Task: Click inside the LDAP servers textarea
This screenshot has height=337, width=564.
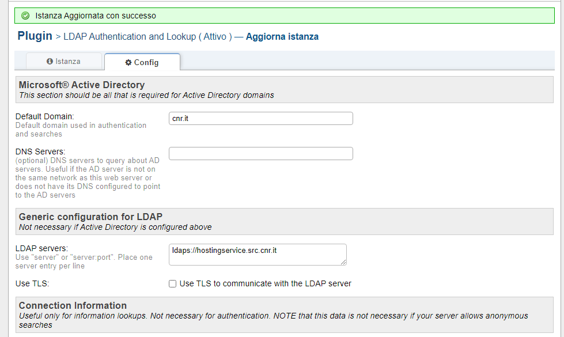Action: point(258,254)
